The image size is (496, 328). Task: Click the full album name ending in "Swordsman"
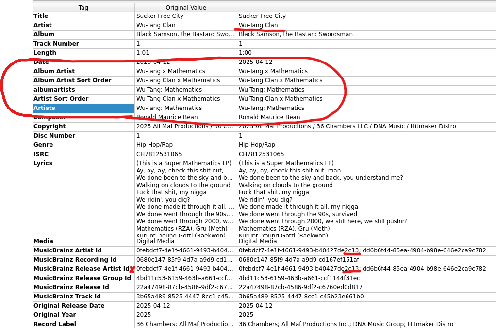coord(296,34)
